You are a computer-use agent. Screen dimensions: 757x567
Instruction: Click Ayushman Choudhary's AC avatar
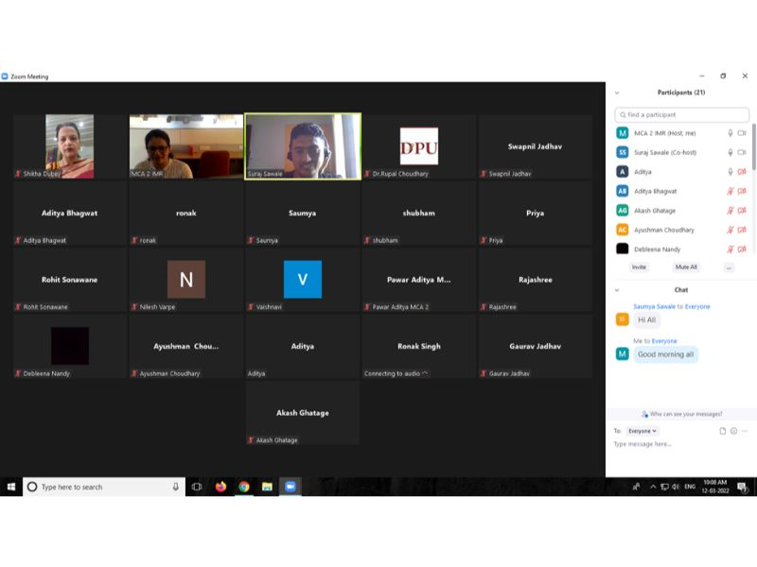pos(623,230)
